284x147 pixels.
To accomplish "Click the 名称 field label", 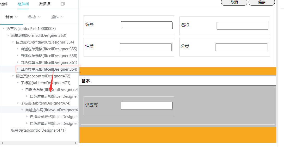I will click(185, 25).
